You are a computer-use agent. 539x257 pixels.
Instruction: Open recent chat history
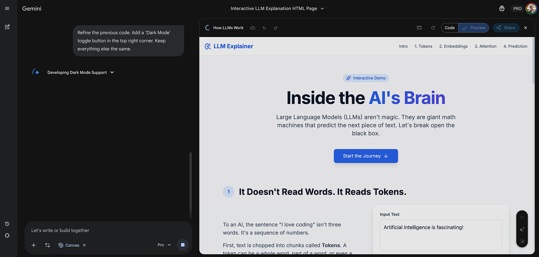pos(7,224)
